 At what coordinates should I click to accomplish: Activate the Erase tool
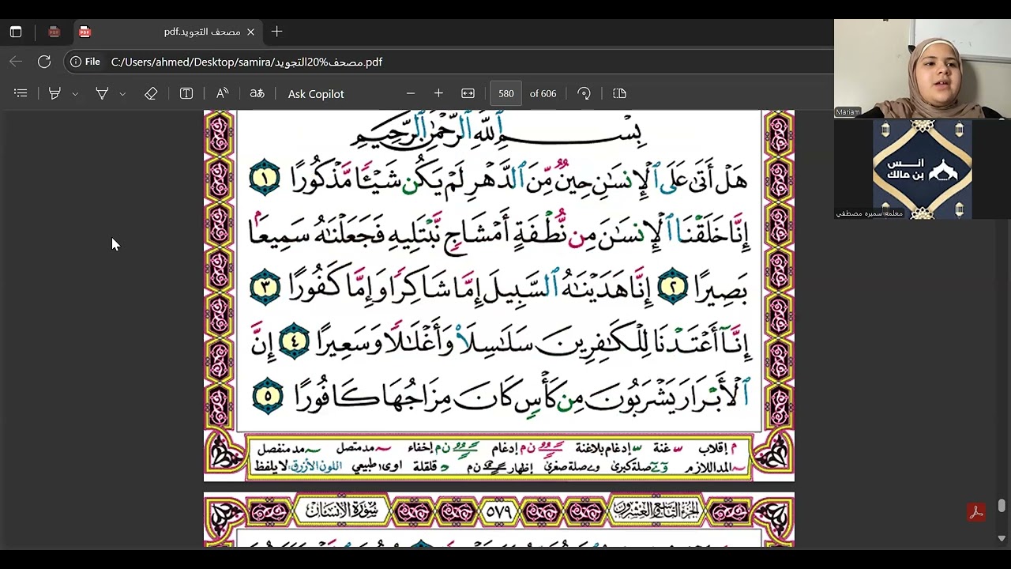(x=151, y=93)
